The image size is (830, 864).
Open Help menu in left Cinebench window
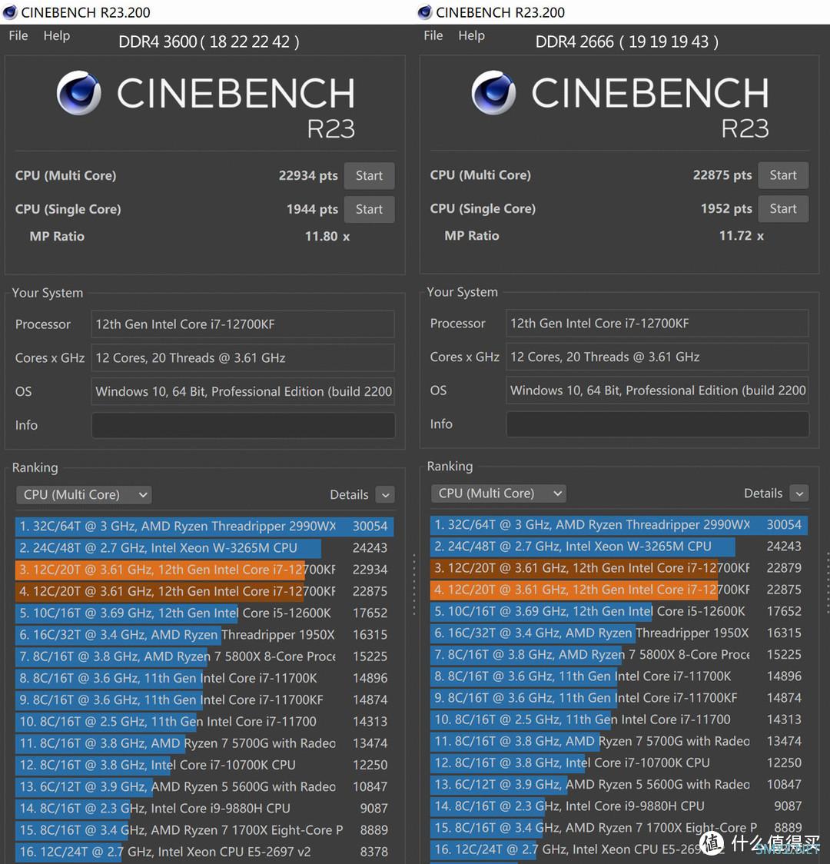pos(57,35)
